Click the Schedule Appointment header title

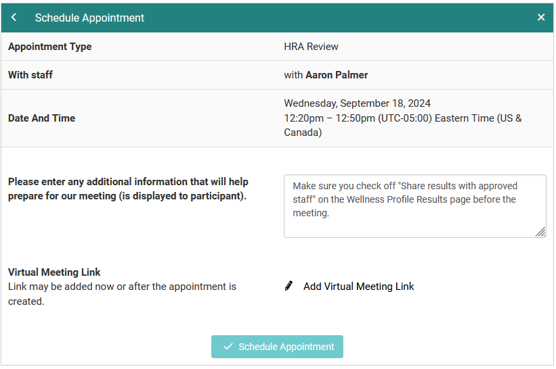point(89,18)
